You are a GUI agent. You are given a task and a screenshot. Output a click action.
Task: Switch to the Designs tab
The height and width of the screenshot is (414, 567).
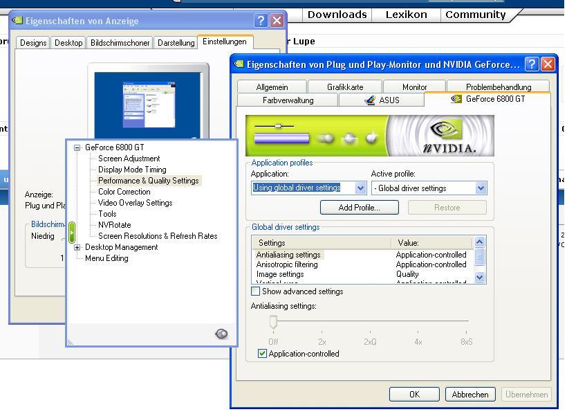tap(33, 43)
